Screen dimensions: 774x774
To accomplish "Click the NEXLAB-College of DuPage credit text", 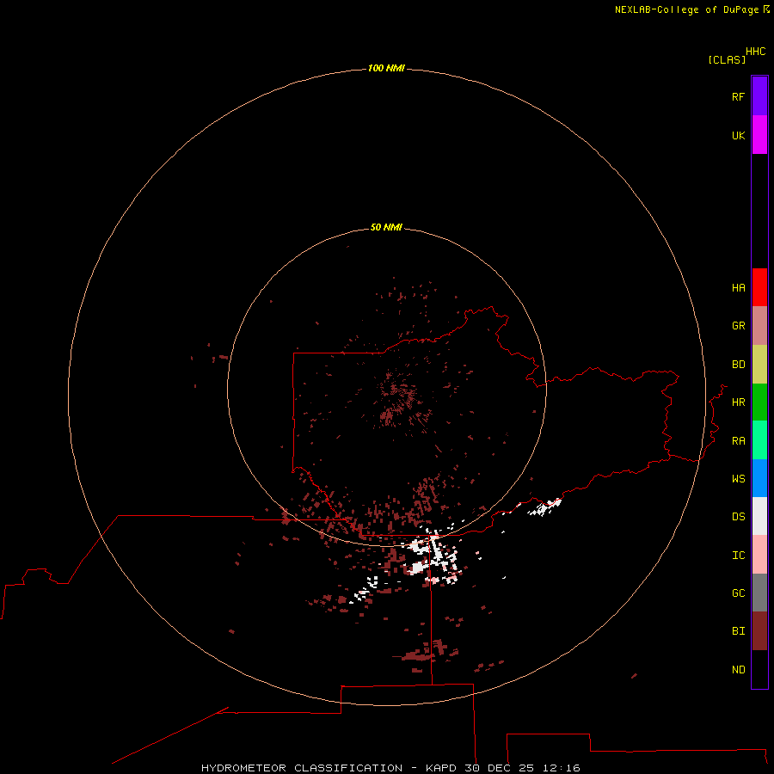I will (x=686, y=9).
